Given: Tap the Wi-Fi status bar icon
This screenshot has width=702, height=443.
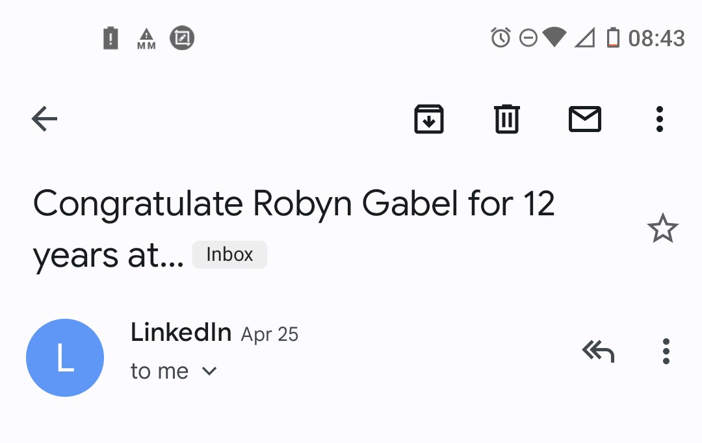Looking at the screenshot, I should (x=554, y=38).
